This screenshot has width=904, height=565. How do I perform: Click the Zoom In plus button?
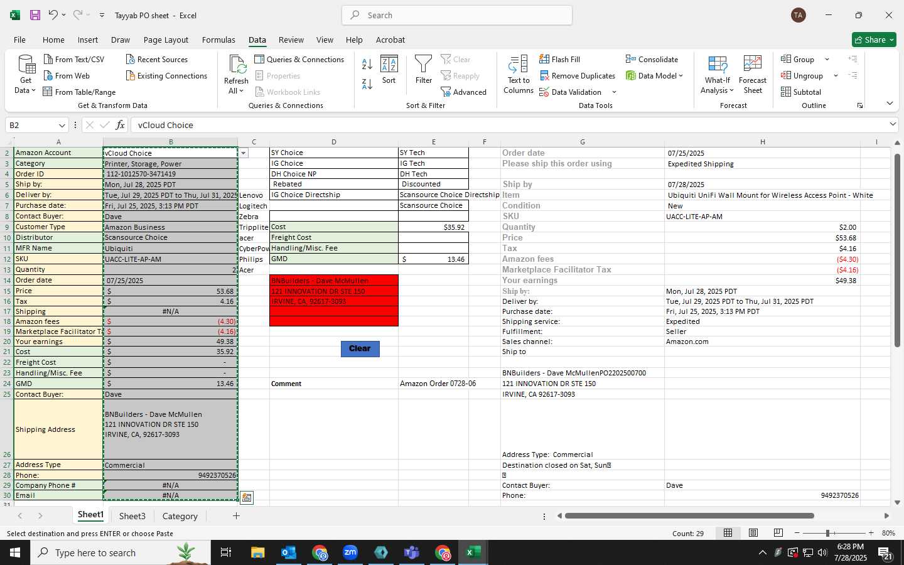click(x=871, y=533)
